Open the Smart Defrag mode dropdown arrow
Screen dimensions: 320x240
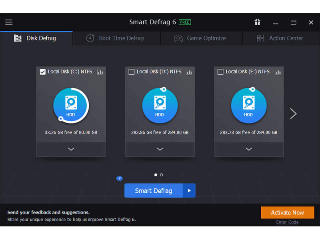click(189, 191)
